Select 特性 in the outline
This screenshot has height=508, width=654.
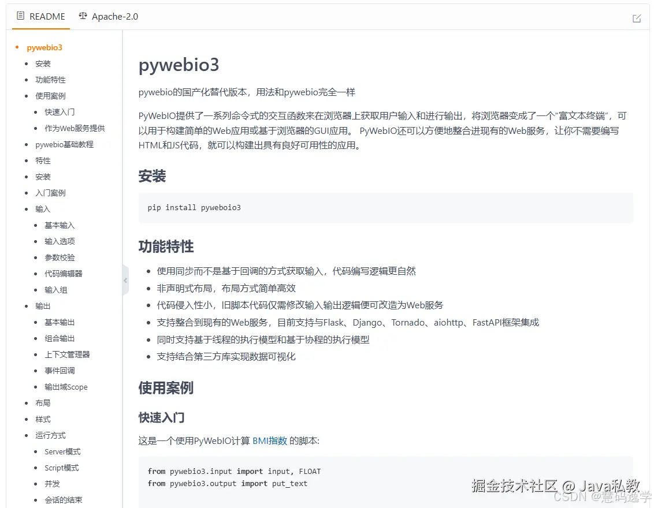click(x=43, y=160)
